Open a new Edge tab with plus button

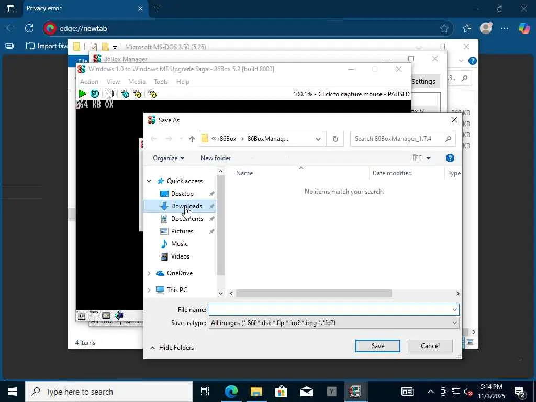[x=158, y=8]
